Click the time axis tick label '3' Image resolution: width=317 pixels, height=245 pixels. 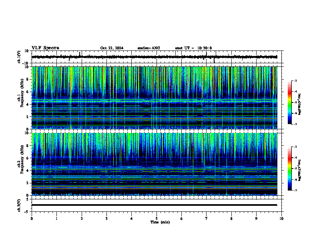point(106,219)
